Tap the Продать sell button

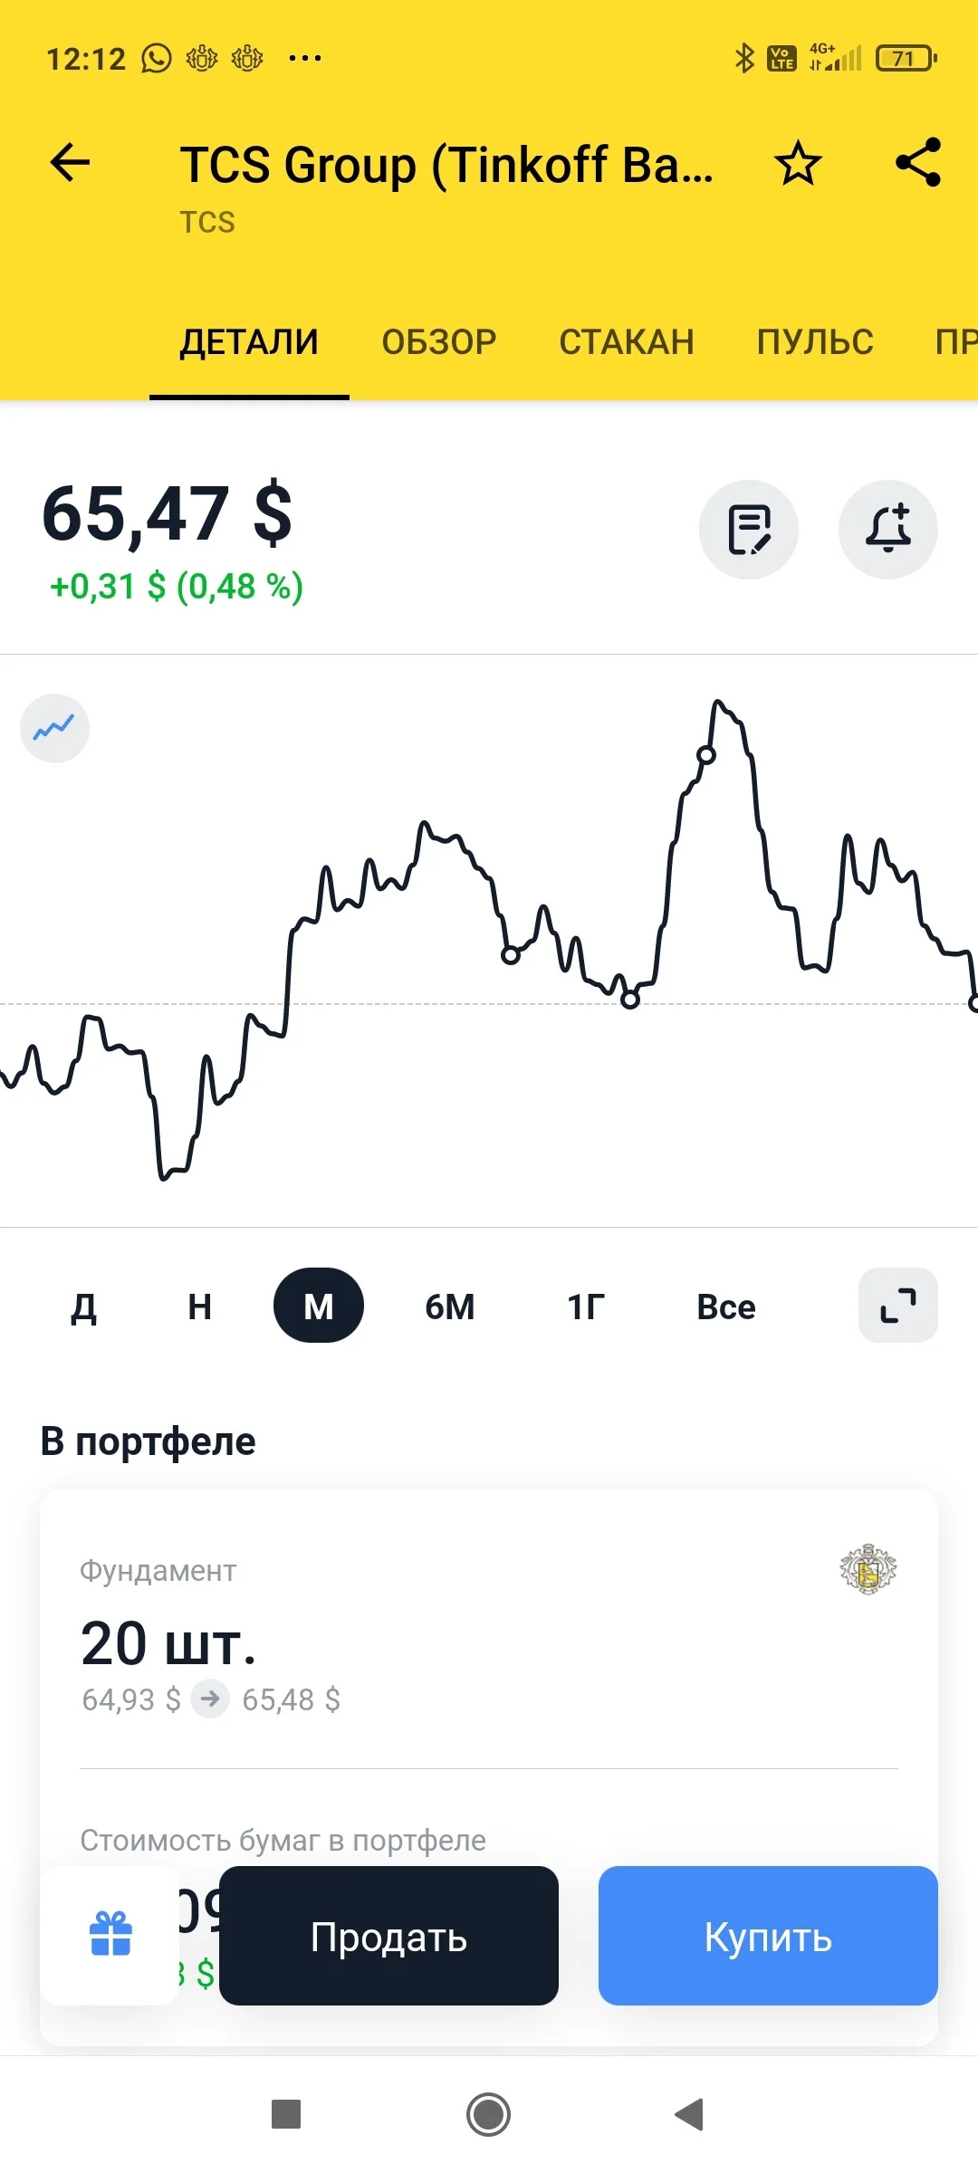(x=388, y=1936)
